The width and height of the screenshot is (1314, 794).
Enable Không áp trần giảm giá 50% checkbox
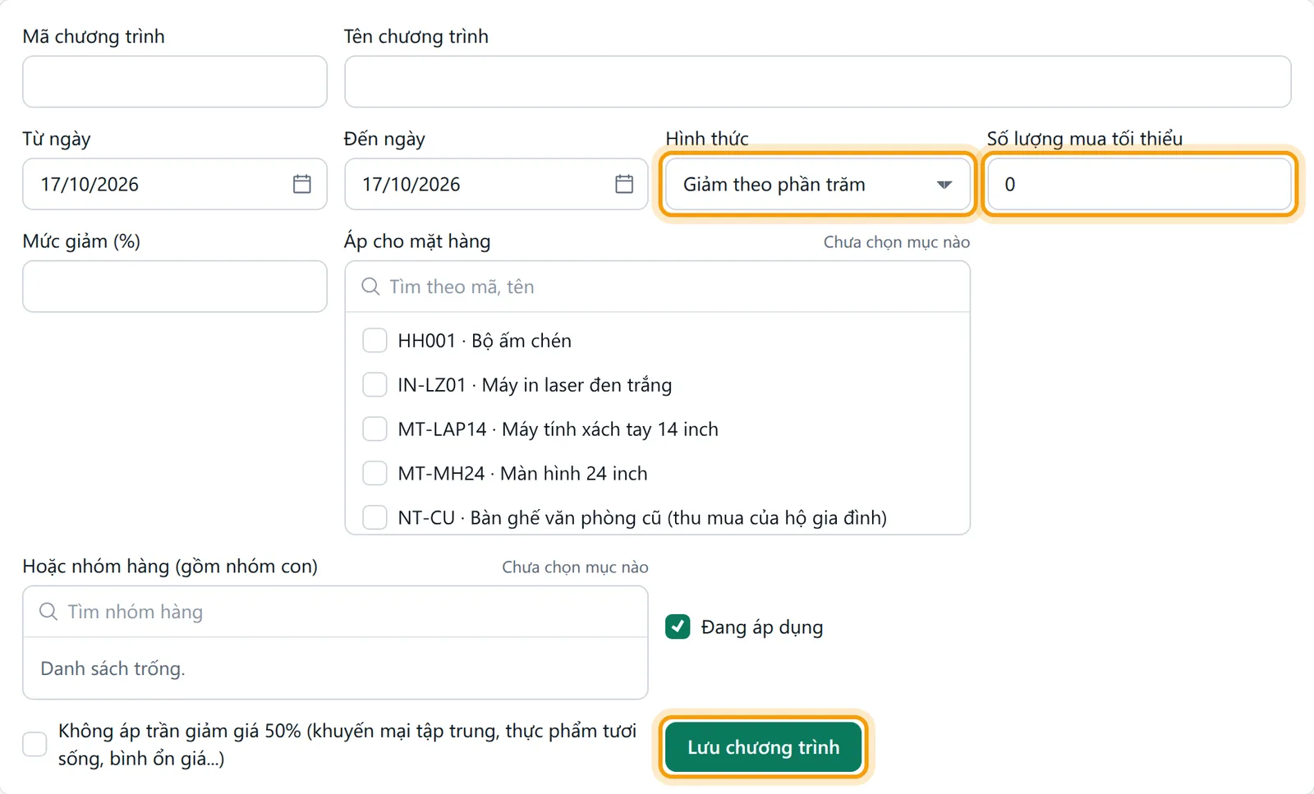coord(34,744)
